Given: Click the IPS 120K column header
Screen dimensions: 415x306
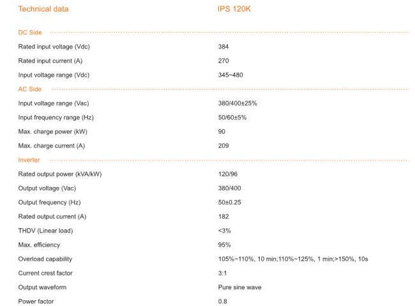Looking at the screenshot, I should coord(234,10).
